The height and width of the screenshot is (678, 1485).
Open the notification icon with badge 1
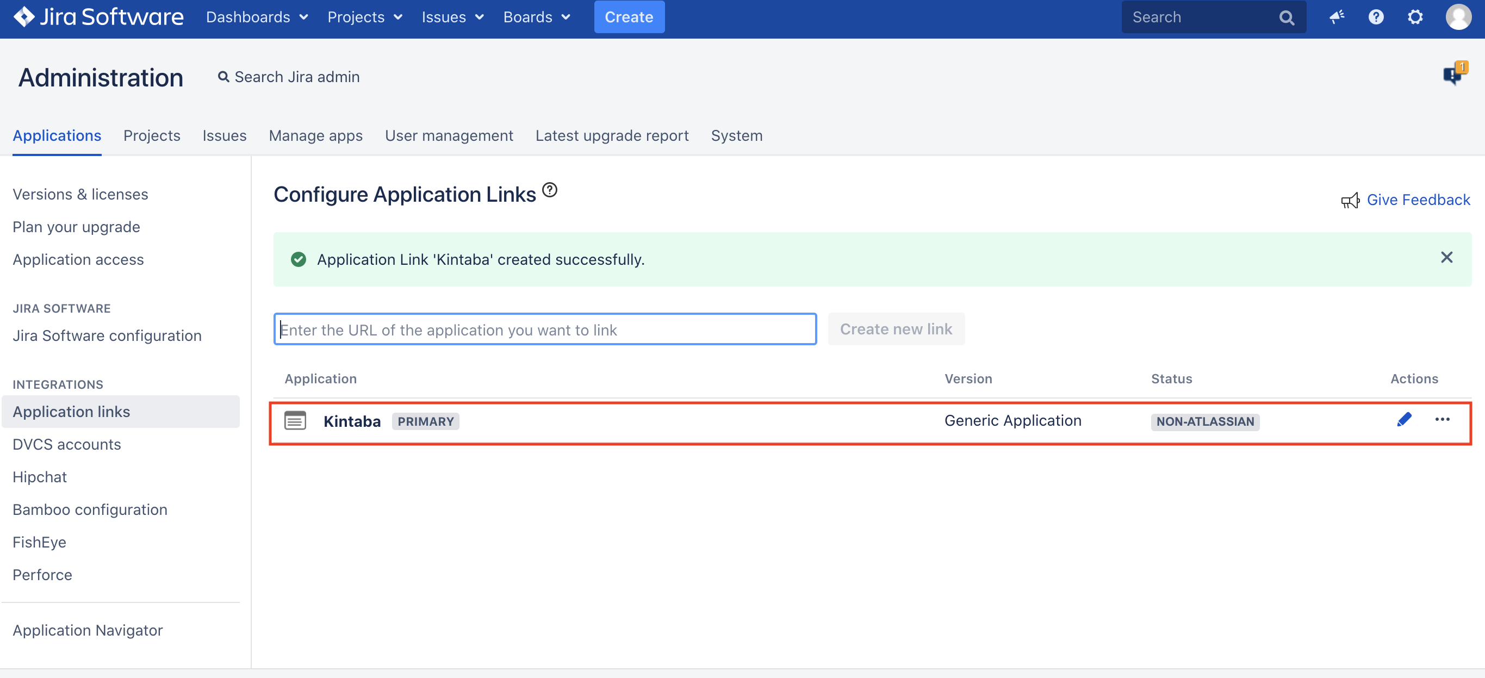[x=1454, y=74]
